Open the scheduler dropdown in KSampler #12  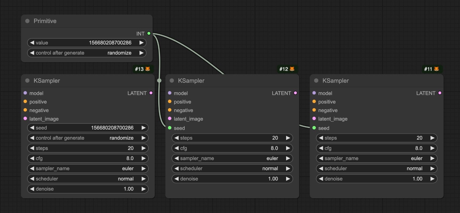(232, 168)
